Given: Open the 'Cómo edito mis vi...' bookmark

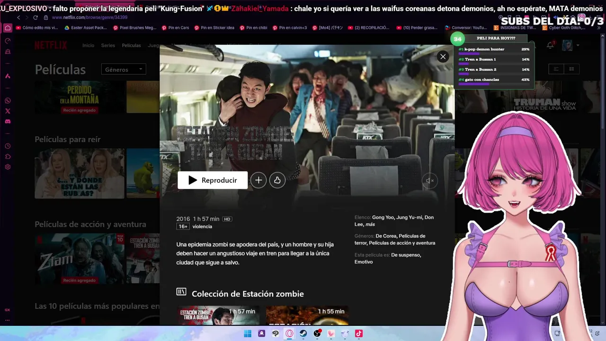Looking at the screenshot, I should tap(37, 28).
